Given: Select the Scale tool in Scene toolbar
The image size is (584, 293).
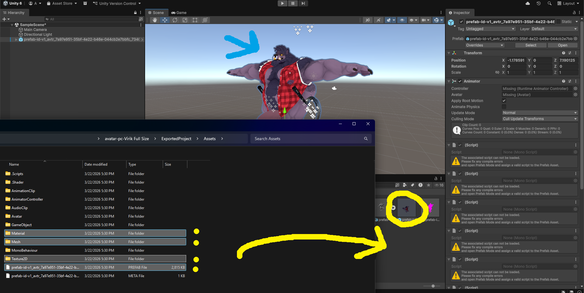Looking at the screenshot, I should 185,20.
